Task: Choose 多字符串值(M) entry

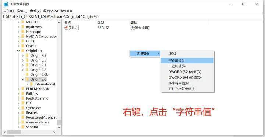Action: [x=187, y=83]
